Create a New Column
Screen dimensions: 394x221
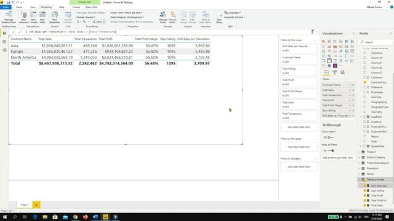point(33,17)
